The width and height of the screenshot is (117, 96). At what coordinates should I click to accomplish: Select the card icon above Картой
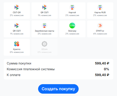pos(72,7)
